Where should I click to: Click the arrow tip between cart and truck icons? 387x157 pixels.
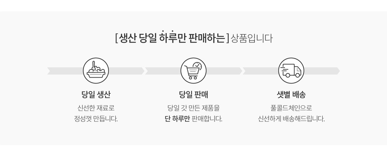239,71
